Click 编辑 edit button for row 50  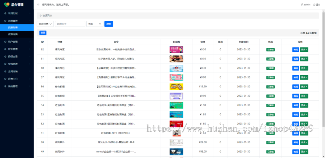pyautogui.click(x=295, y=143)
